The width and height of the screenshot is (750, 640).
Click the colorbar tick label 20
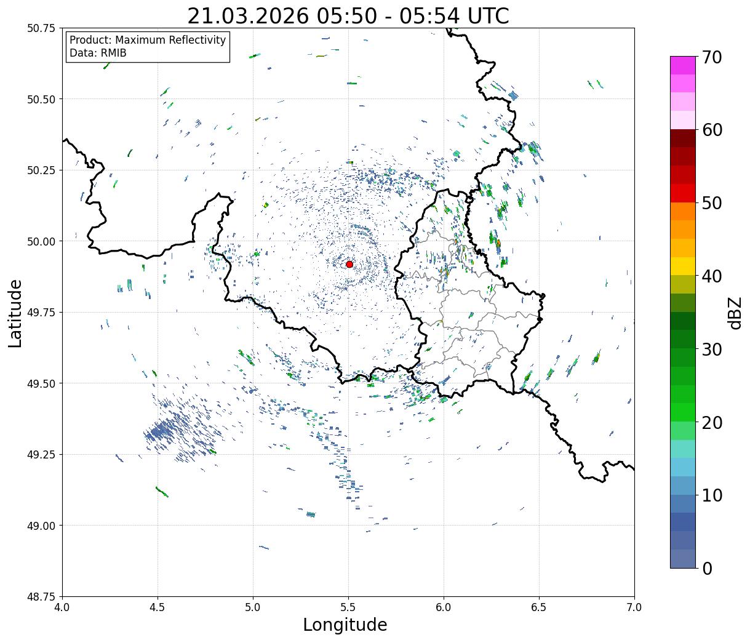(x=711, y=422)
